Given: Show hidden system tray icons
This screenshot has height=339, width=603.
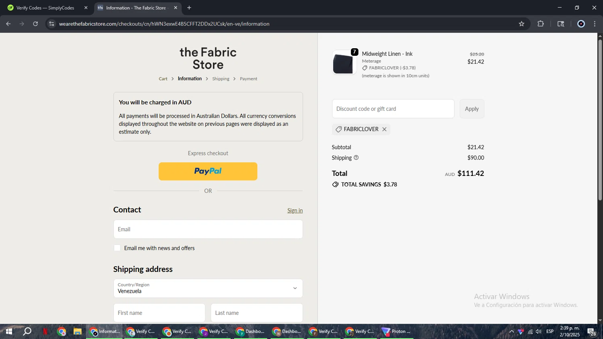Looking at the screenshot, I should (511, 331).
